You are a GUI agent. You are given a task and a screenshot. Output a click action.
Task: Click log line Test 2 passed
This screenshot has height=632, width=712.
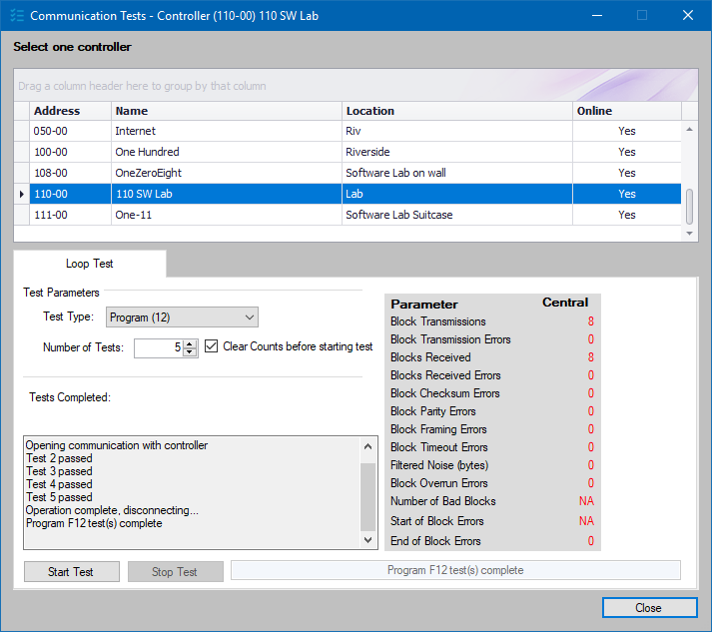[59, 458]
